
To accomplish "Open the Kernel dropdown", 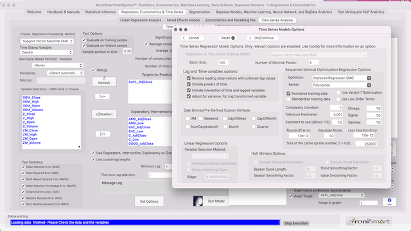I will [x=342, y=85].
